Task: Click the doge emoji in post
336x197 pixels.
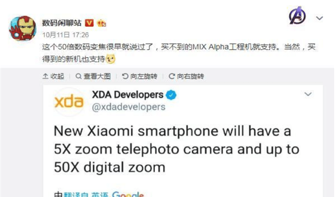Action: (x=110, y=59)
